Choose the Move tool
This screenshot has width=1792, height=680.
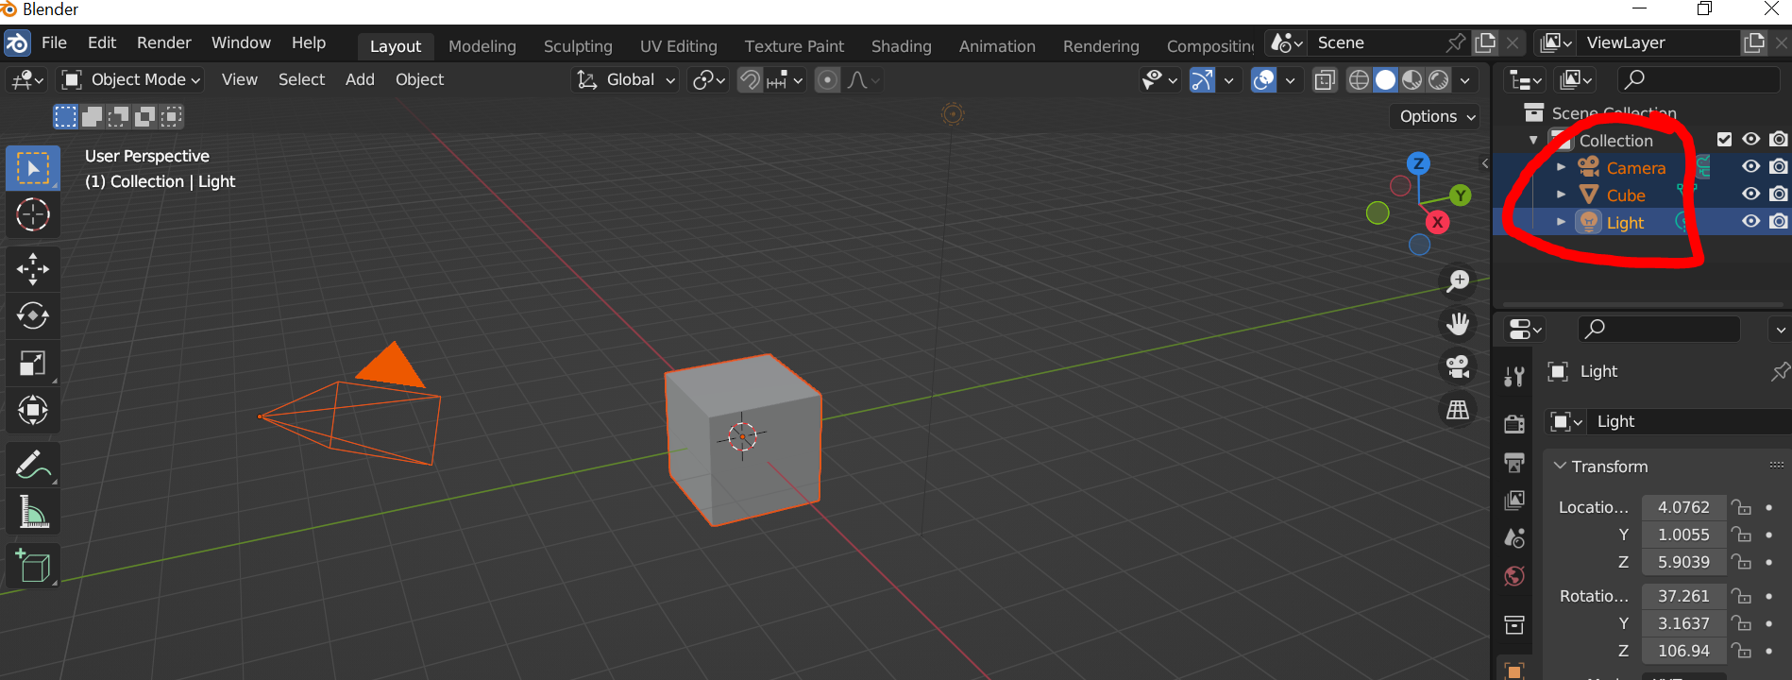33,269
